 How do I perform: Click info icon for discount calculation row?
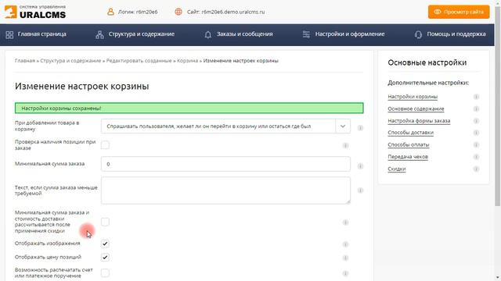[x=345, y=222]
